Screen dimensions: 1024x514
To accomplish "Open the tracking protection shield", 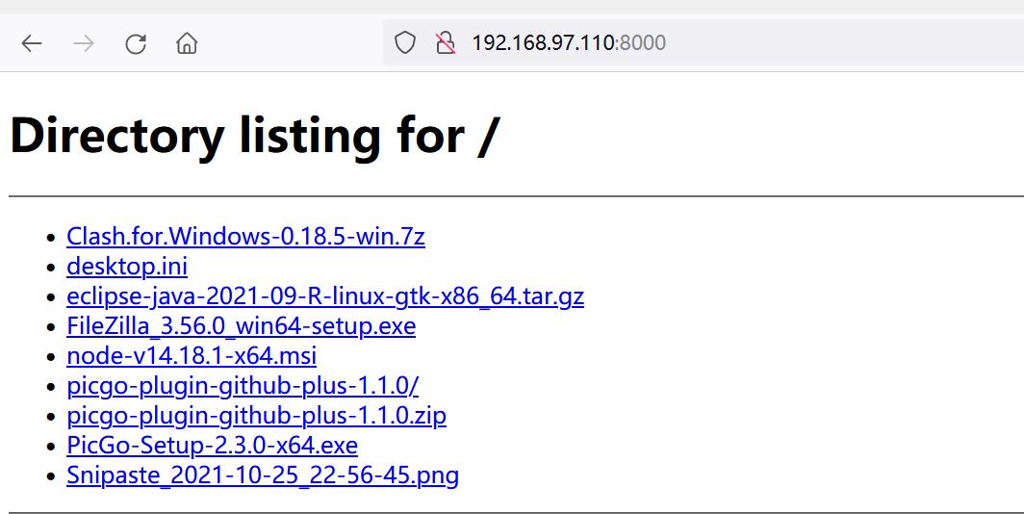I will coord(405,42).
